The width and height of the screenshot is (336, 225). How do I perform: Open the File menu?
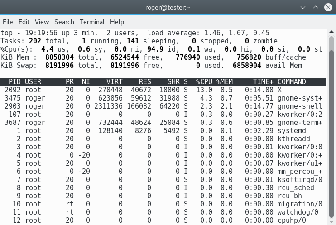8,22
